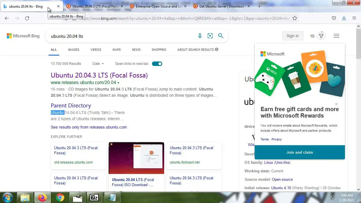Viewport: 361px width, 203px height.
Task: Expand the releases.ubuntu.com URL arrow
Action: (118, 83)
